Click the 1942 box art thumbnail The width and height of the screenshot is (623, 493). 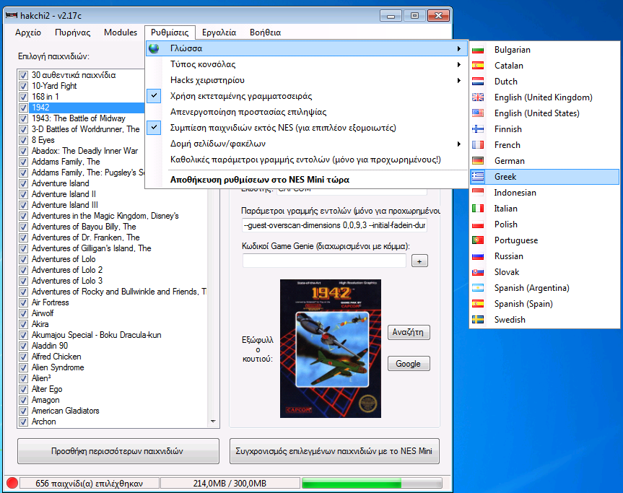tap(331, 349)
